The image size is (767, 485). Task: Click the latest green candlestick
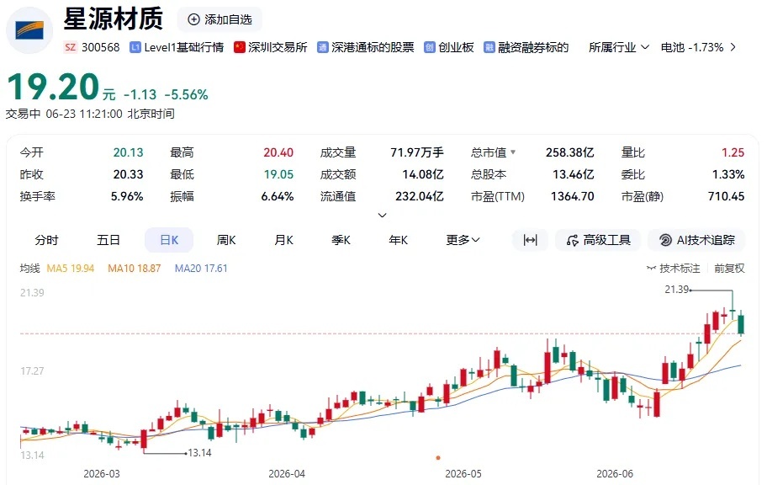[742, 324]
